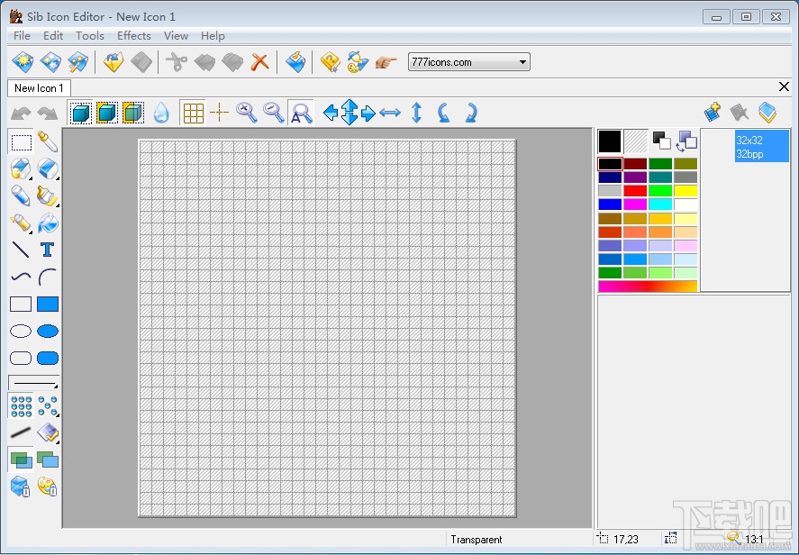Pick the bright green color swatch
The width and height of the screenshot is (799, 555).
coord(660,191)
